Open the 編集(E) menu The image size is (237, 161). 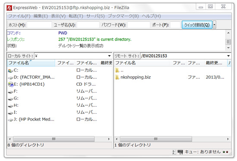click(x=41, y=16)
